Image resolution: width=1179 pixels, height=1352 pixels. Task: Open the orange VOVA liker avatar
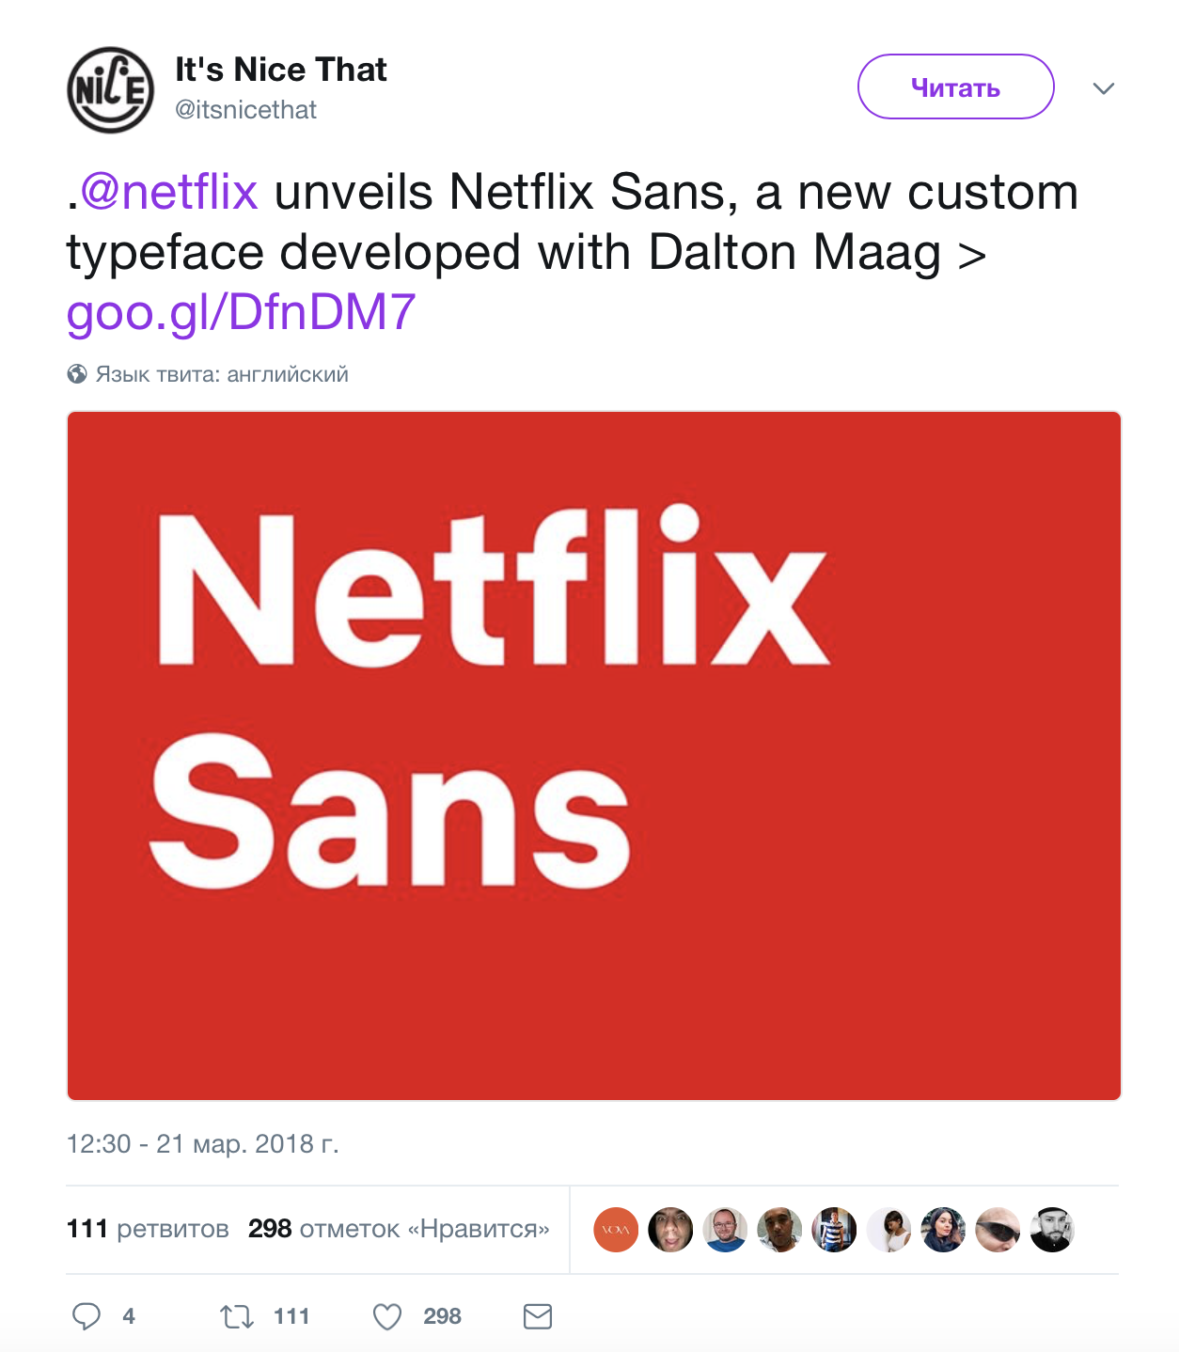616,1230
